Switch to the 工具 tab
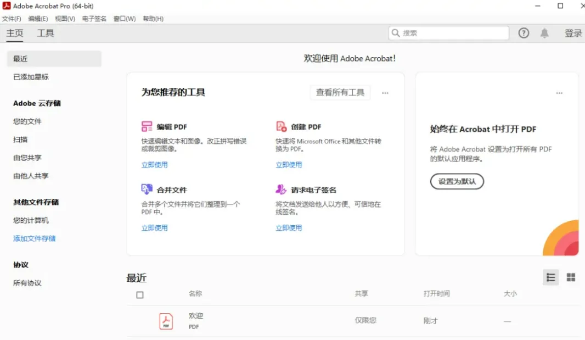The height and width of the screenshot is (340, 585). 46,34
